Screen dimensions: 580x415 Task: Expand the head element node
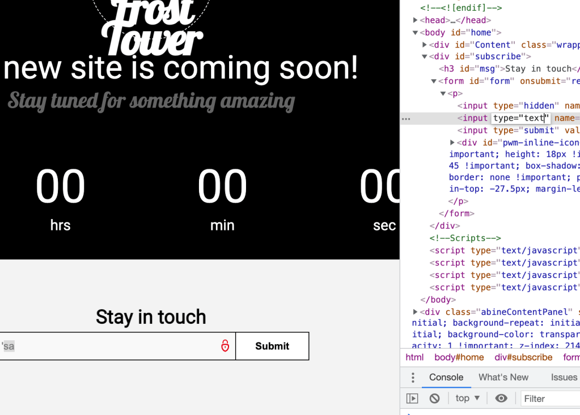416,20
